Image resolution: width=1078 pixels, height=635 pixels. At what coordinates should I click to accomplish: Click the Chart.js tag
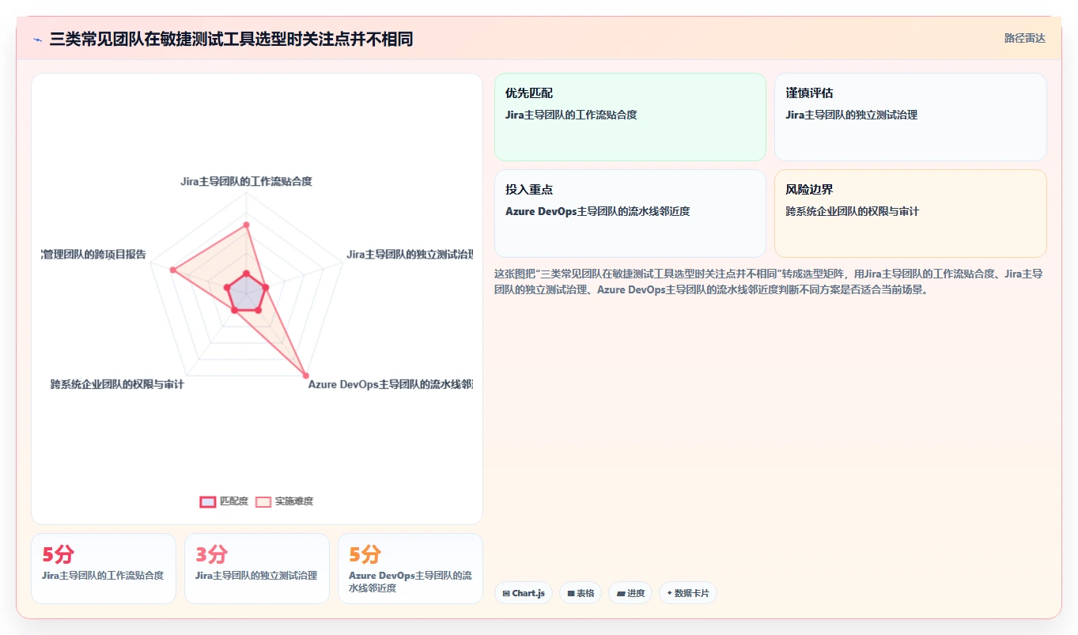(524, 593)
